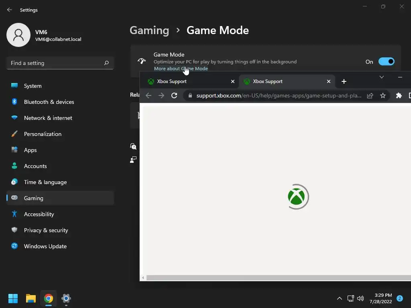Minimize the Chrome window
Image resolution: width=411 pixels, height=308 pixels.
click(400, 77)
